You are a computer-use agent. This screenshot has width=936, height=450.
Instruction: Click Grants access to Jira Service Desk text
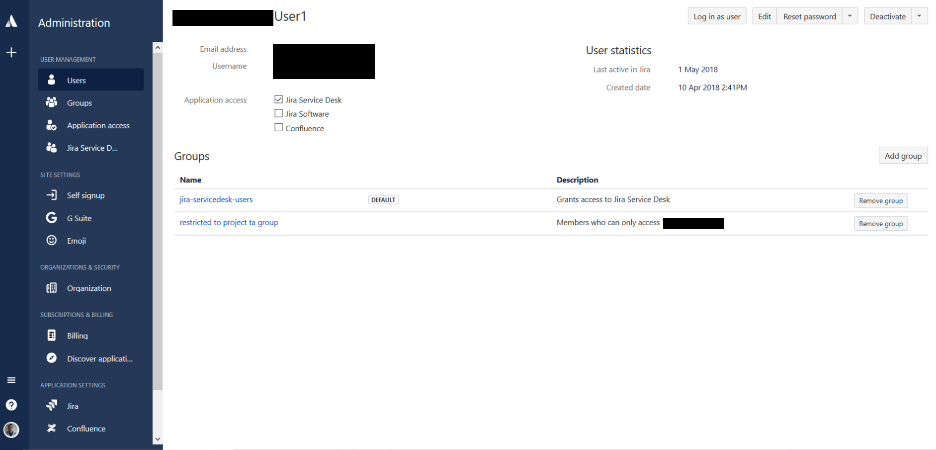pyautogui.click(x=613, y=199)
